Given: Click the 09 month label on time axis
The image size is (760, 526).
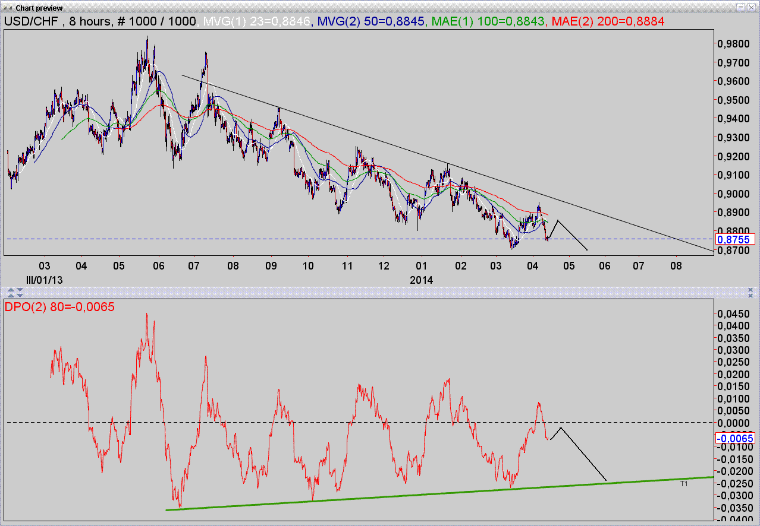Looking at the screenshot, I should [271, 265].
